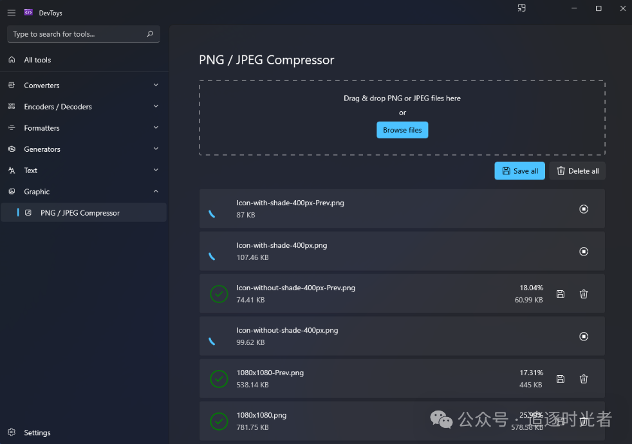
Task: Click file name 1080x1080.png
Action: [x=261, y=415]
